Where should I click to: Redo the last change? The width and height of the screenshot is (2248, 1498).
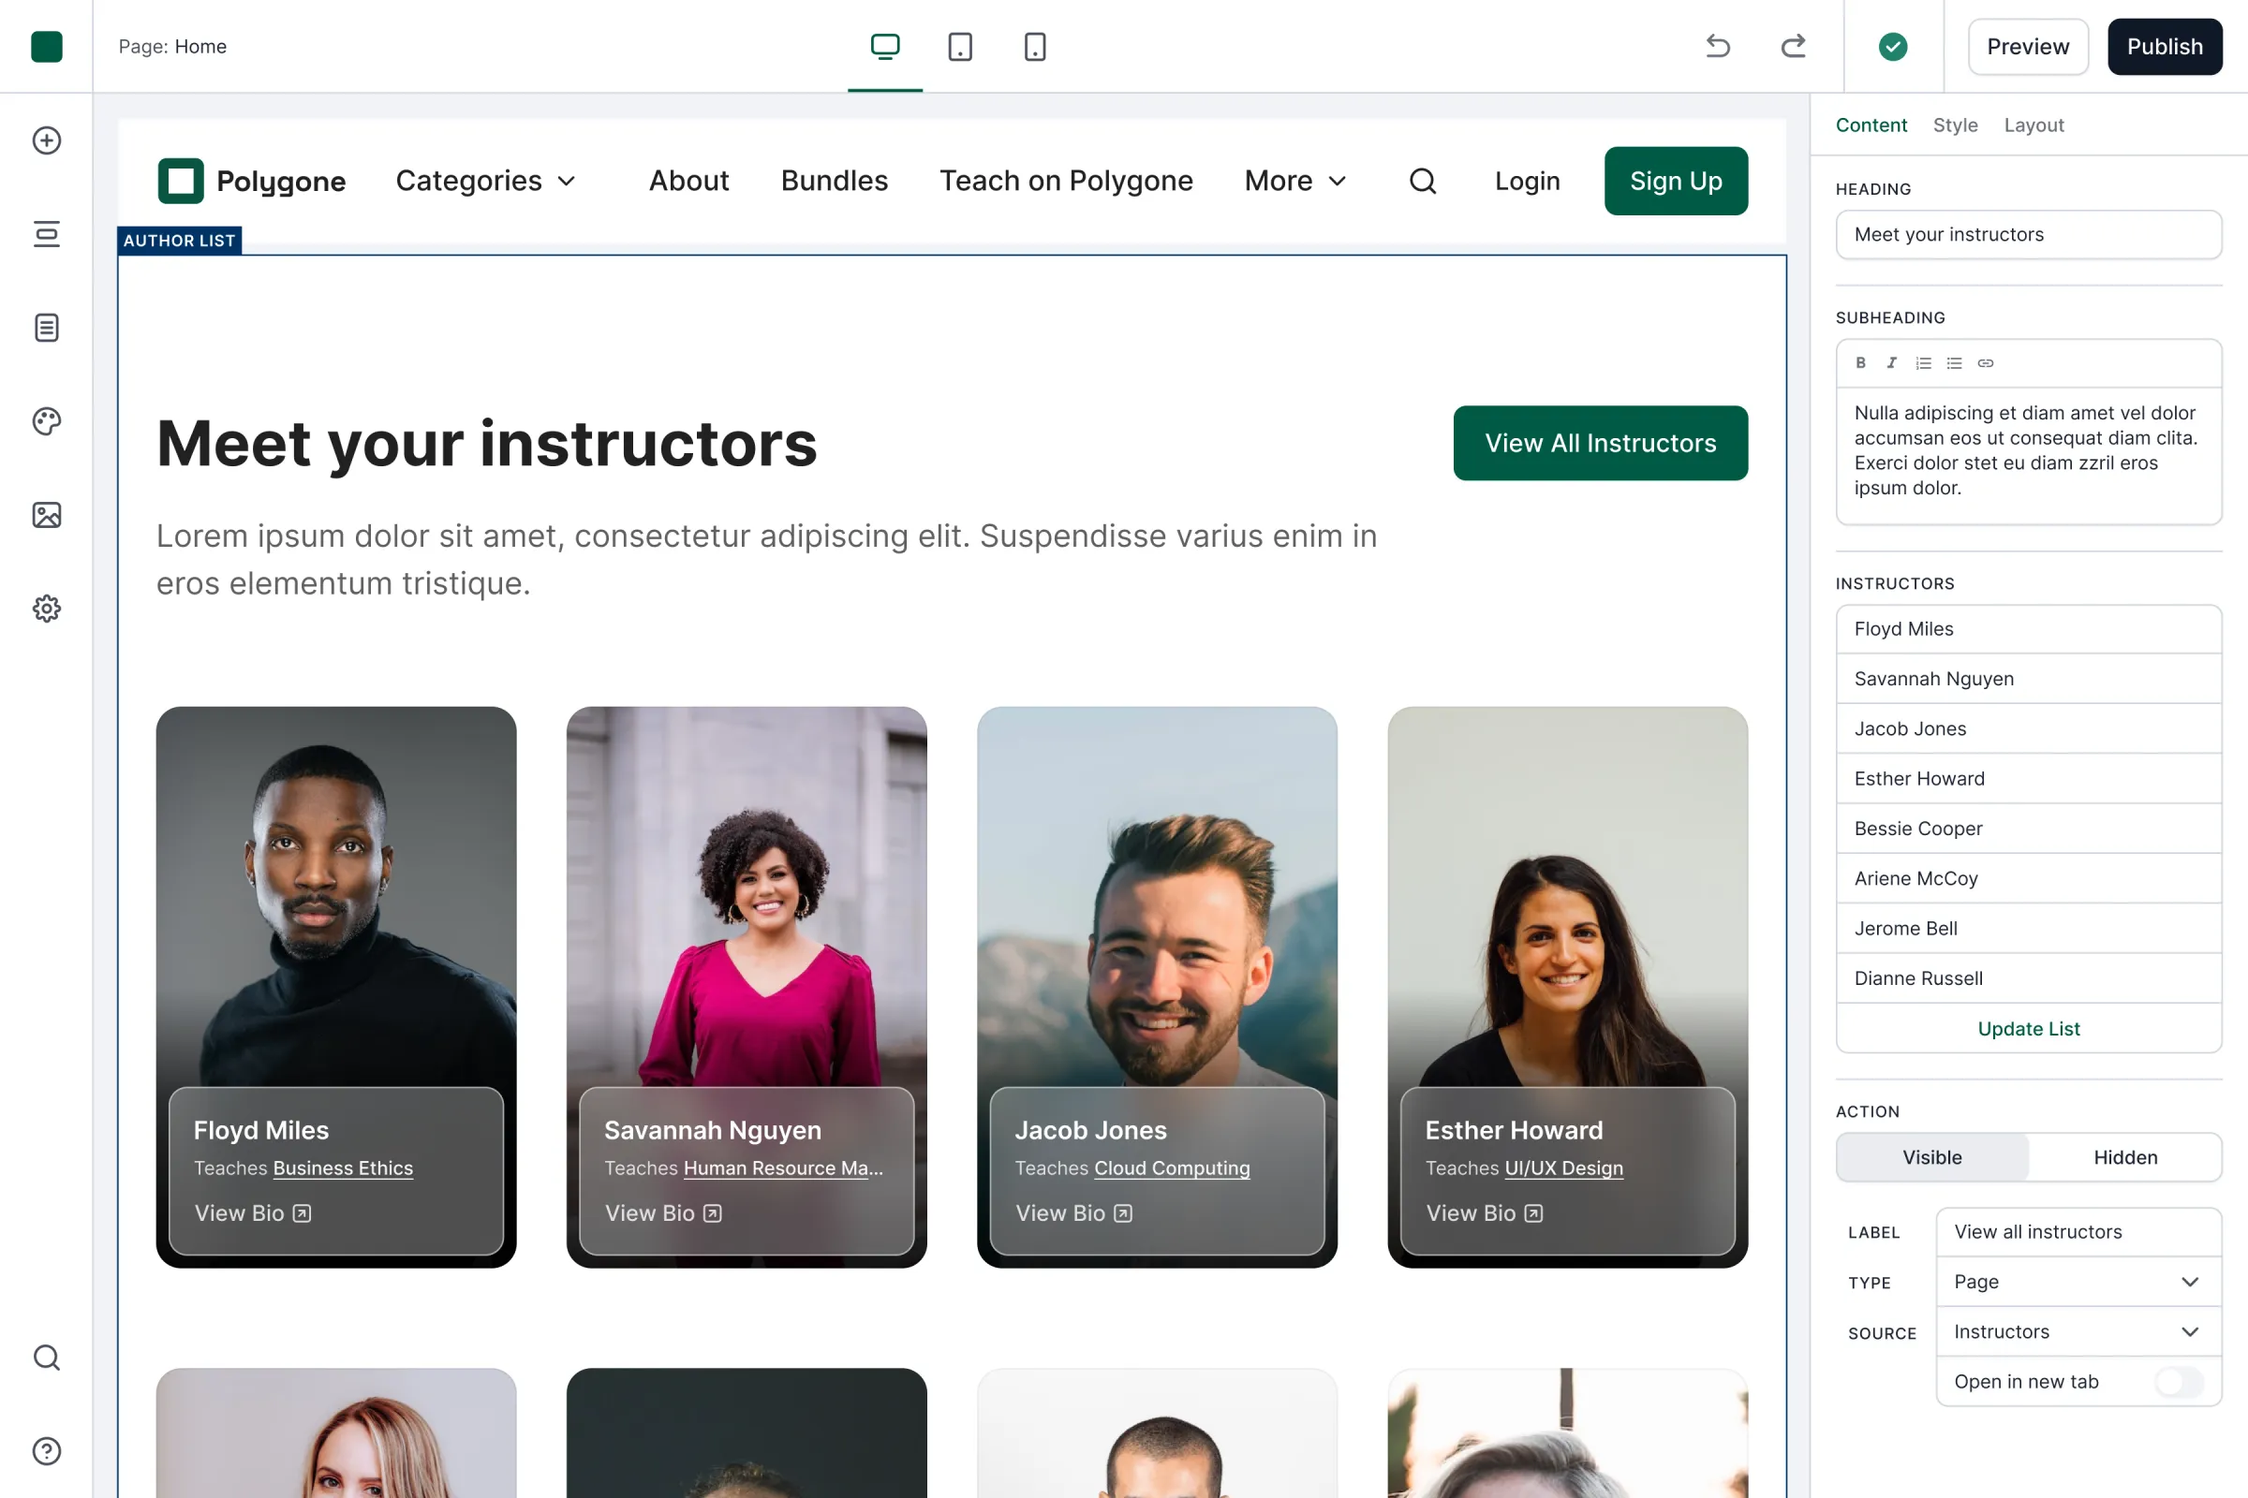(x=1793, y=46)
